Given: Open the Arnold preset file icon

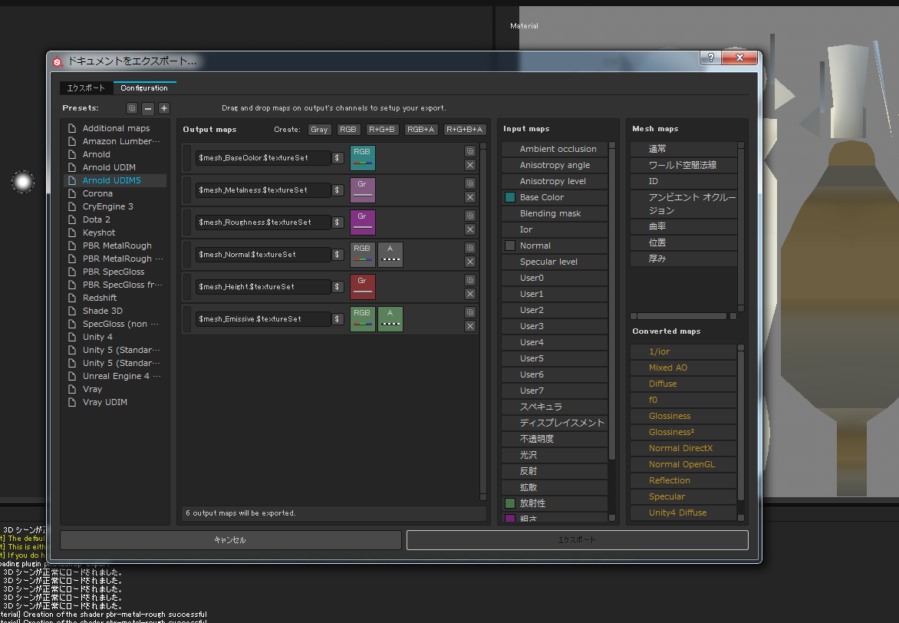Looking at the screenshot, I should pos(72,154).
